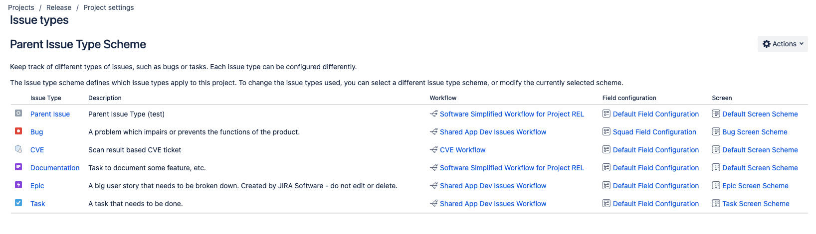This screenshot has height=234, width=816.
Task: Click the 'Field configuration' column header
Action: coord(629,98)
